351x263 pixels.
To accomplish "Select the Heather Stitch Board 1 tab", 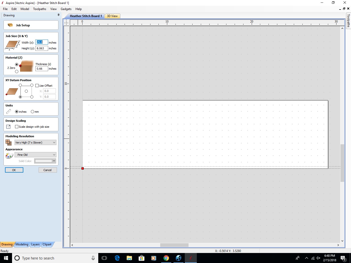I will [x=86, y=16].
